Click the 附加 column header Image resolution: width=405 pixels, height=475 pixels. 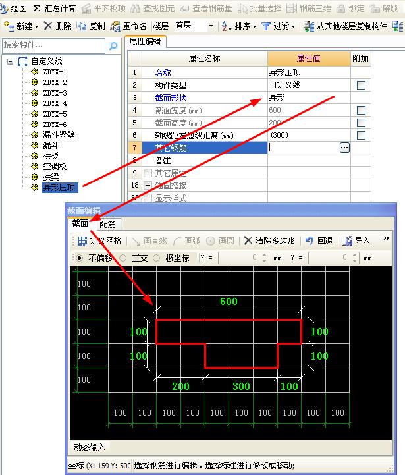pos(360,59)
